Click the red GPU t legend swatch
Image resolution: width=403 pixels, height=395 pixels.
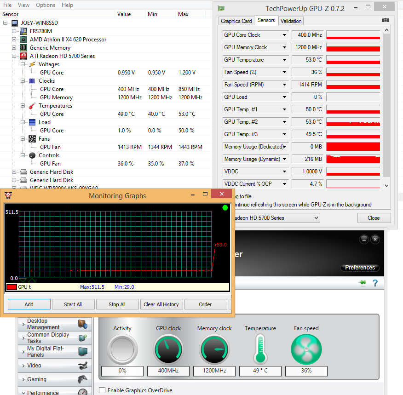pos(12,287)
